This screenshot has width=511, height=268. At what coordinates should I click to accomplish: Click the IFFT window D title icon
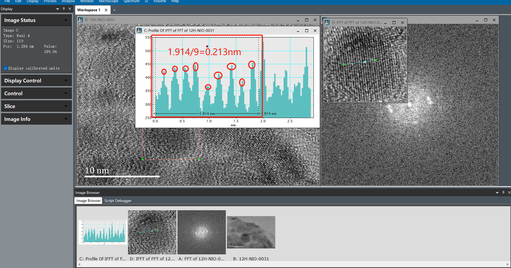point(326,22)
